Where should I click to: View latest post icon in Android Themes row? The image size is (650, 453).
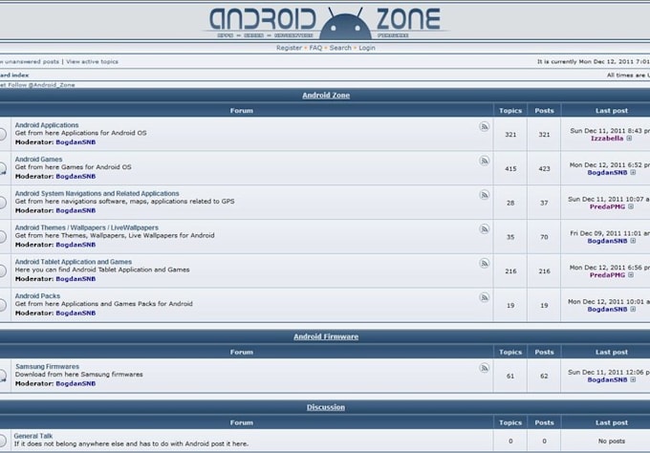633,241
